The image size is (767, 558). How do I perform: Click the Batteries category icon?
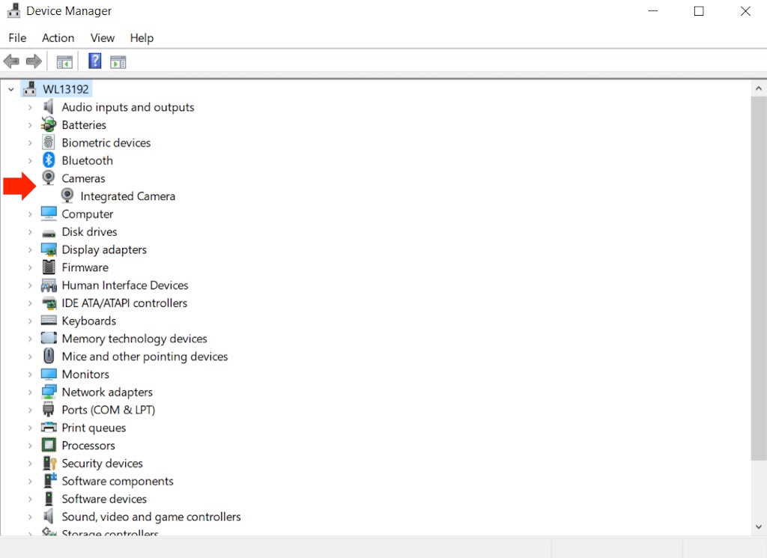tap(49, 124)
